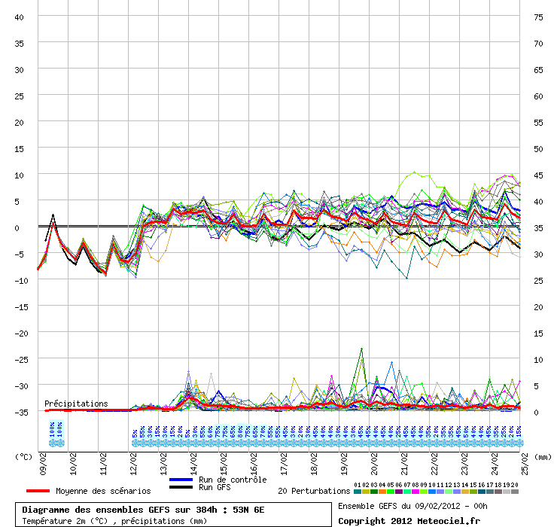Click the 14/02 date axis label

[x=193, y=464]
